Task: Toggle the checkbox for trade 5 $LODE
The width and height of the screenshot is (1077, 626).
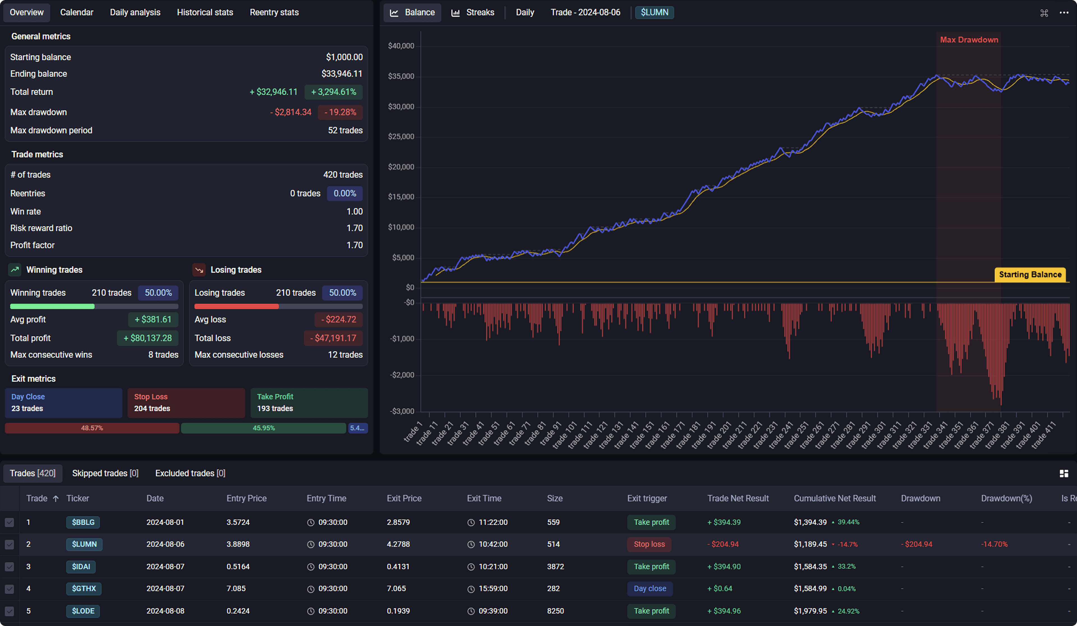Action: click(x=10, y=611)
